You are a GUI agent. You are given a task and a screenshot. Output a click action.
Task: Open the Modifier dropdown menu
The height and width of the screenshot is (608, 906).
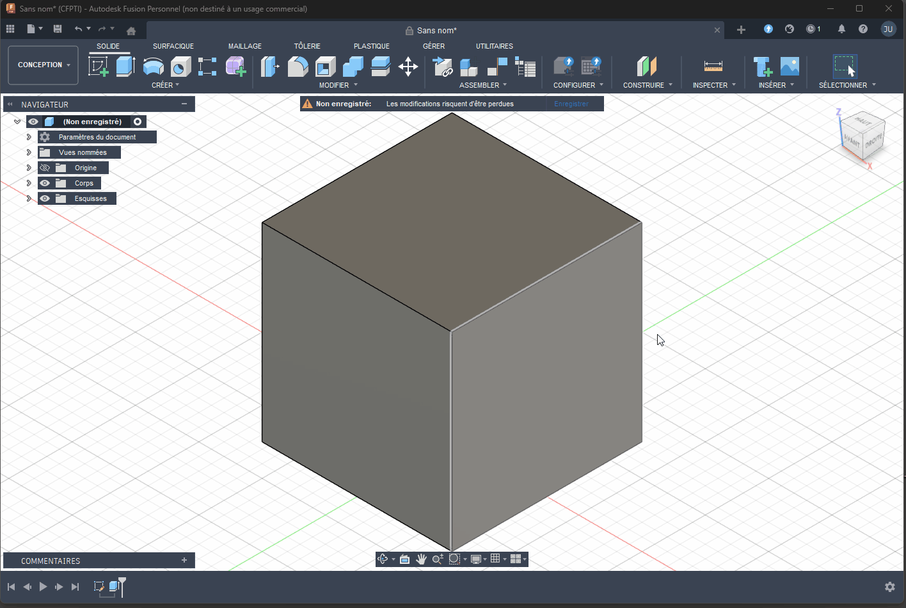point(354,84)
